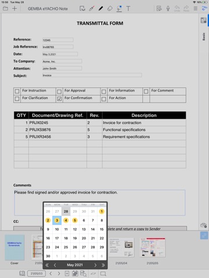
Task: Open the page search icon
Action: pos(84,273)
